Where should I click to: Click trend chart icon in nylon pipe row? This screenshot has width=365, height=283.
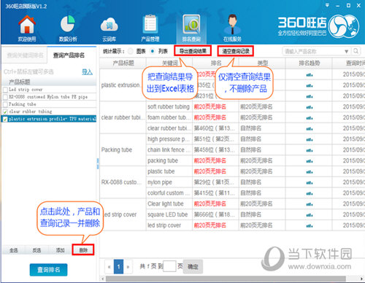coord(310,182)
